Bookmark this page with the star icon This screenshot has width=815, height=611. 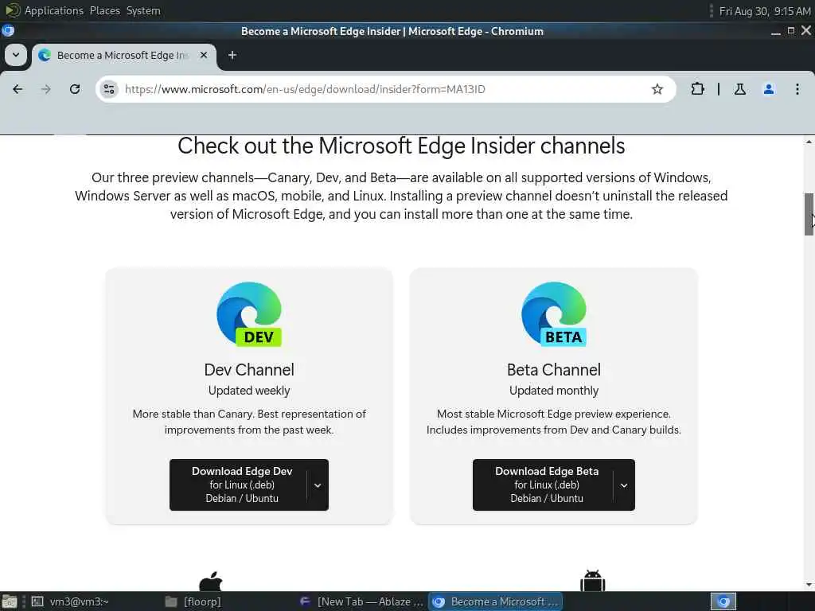[657, 89]
